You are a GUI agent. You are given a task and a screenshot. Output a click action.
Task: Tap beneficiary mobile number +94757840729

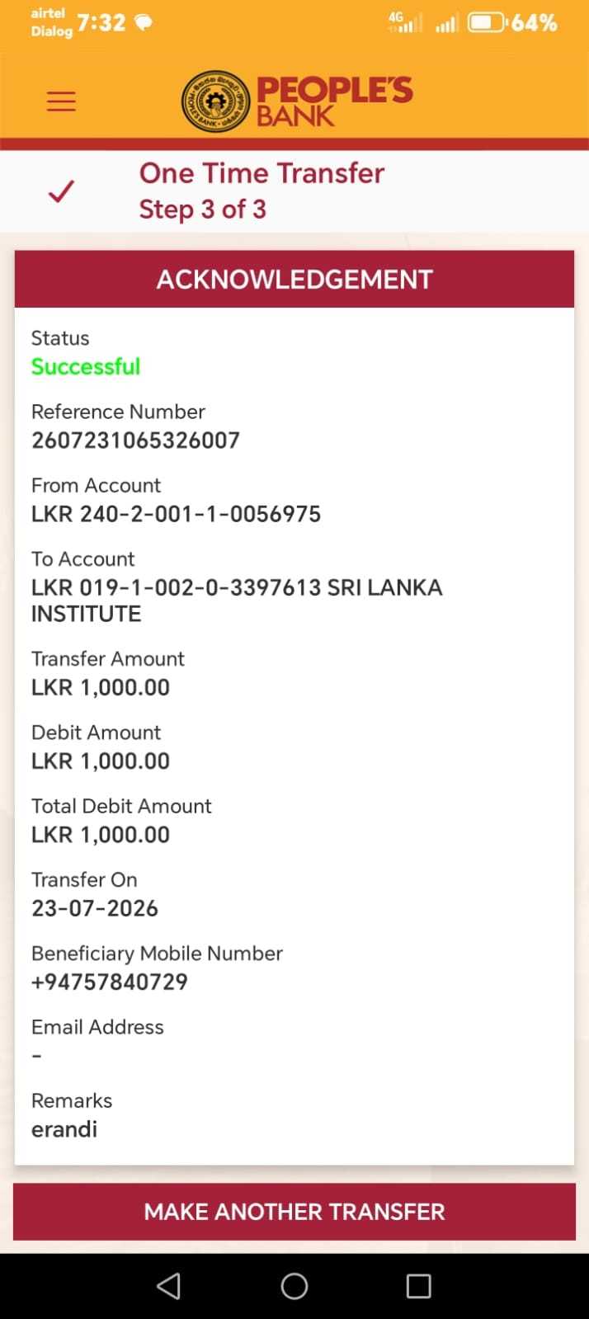pos(110,982)
